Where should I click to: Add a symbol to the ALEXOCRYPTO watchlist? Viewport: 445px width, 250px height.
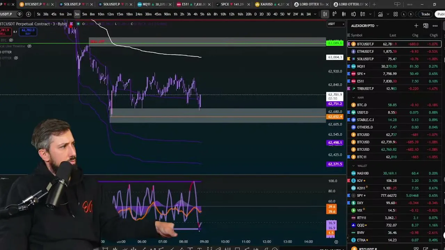tap(416, 26)
